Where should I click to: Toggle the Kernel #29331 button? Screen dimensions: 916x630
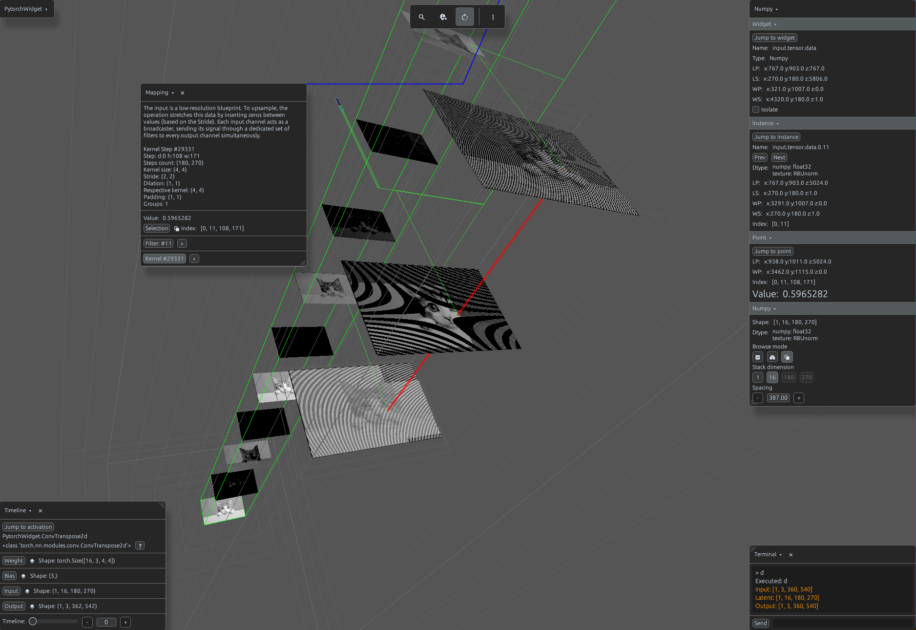165,259
